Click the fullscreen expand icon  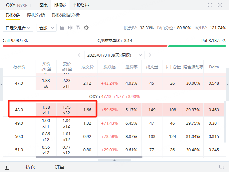pos(220,5)
